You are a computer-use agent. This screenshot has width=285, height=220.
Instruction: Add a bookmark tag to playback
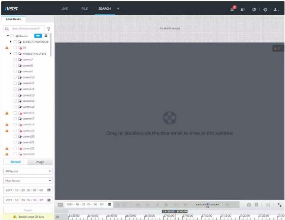256,205
